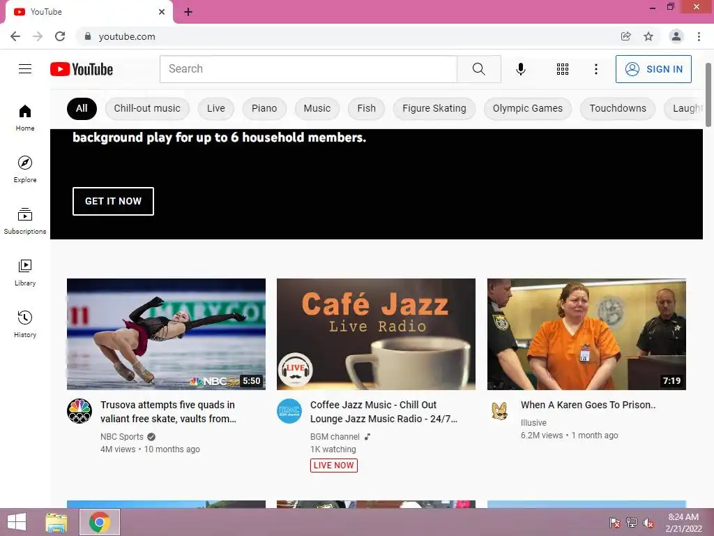The image size is (714, 536).
Task: Select the Live filter chip
Action: 216,108
